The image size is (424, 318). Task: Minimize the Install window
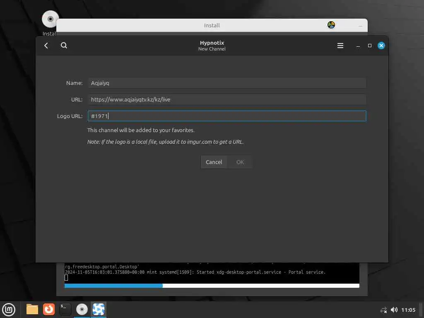(x=360, y=26)
